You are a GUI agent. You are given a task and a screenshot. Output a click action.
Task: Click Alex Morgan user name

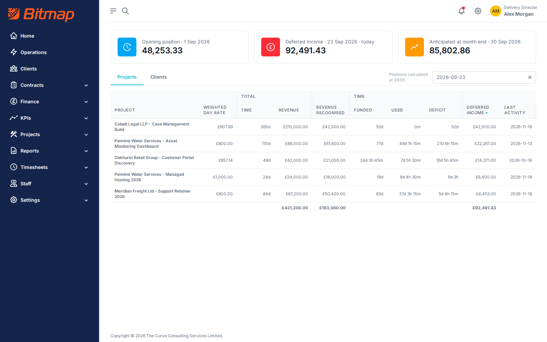point(519,14)
